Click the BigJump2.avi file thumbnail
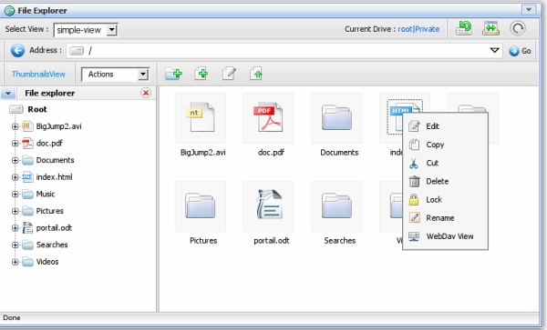 click(x=201, y=118)
